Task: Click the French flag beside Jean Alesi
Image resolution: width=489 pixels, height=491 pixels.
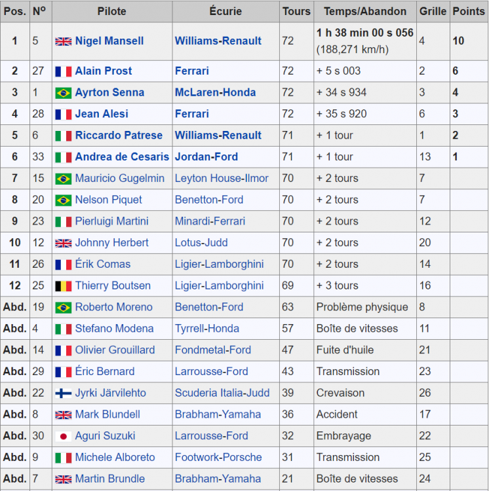Action: [64, 115]
